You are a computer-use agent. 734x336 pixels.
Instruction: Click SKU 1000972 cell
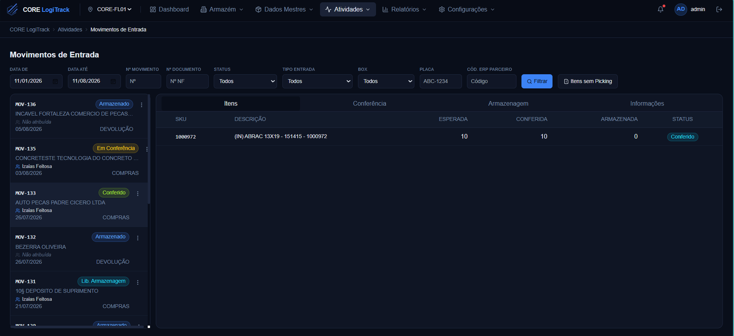point(186,137)
